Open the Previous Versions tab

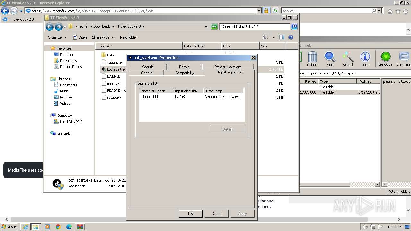click(228, 67)
